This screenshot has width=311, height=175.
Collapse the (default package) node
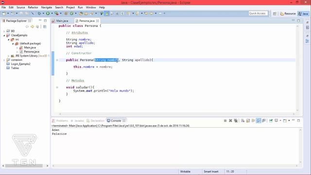(13, 43)
